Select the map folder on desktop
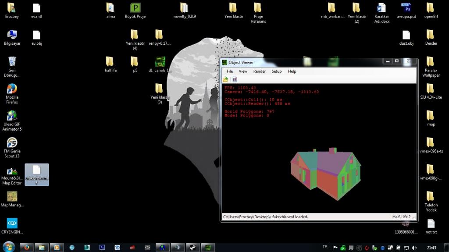The image size is (449, 252). 431,118
